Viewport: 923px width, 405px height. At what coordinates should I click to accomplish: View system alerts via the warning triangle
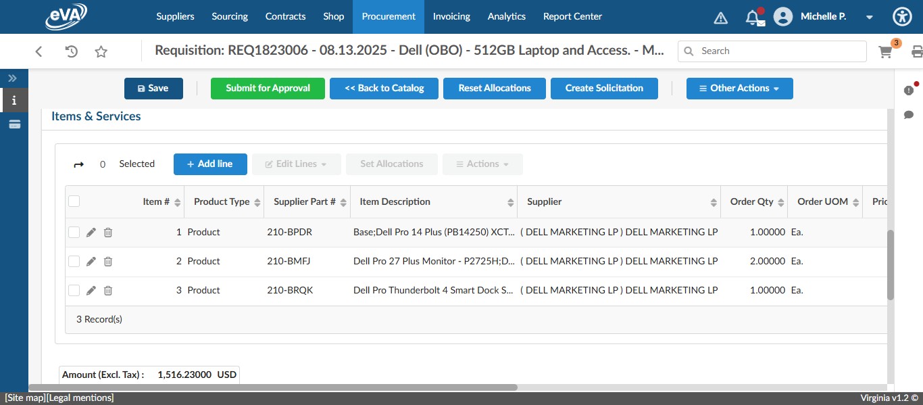click(x=720, y=17)
